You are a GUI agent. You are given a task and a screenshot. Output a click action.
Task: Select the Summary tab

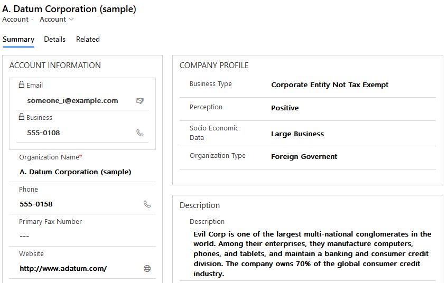(x=18, y=39)
